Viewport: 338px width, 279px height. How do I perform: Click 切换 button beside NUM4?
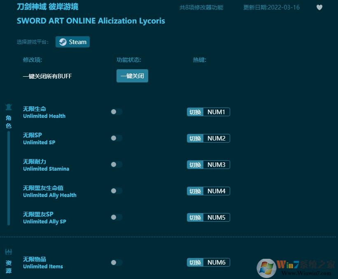[195, 191]
